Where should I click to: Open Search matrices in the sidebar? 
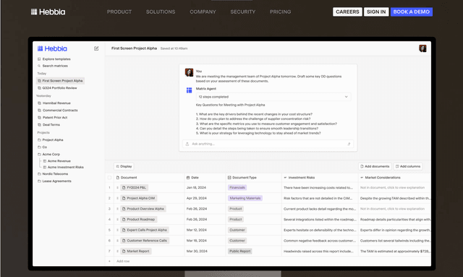(53, 66)
